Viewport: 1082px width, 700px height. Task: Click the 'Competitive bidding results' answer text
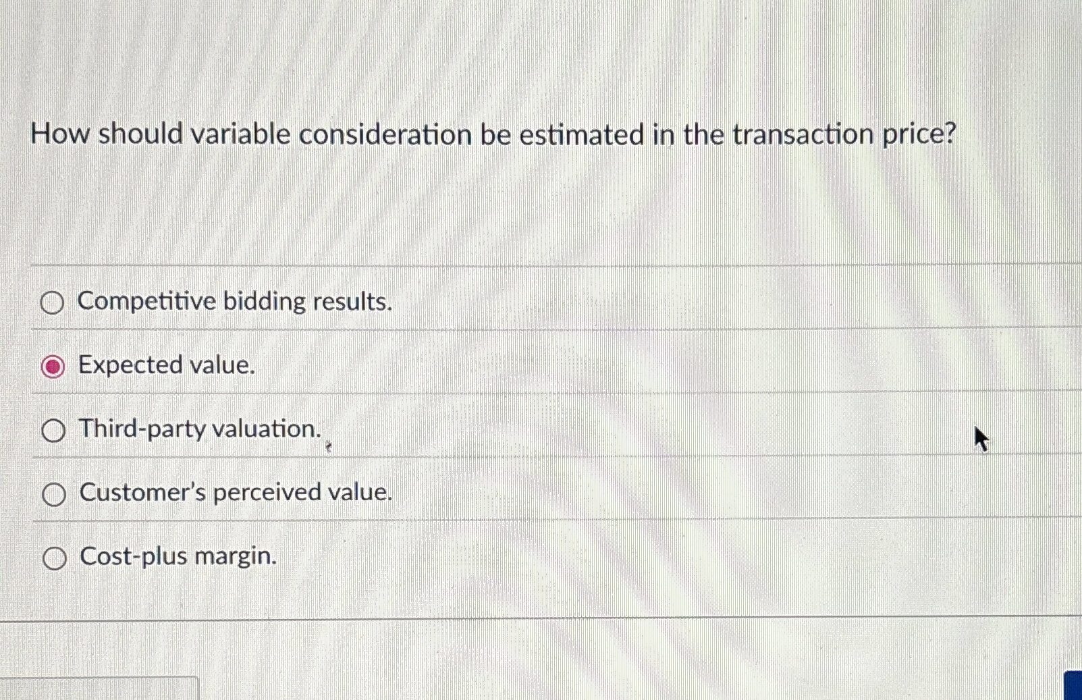tap(235, 301)
